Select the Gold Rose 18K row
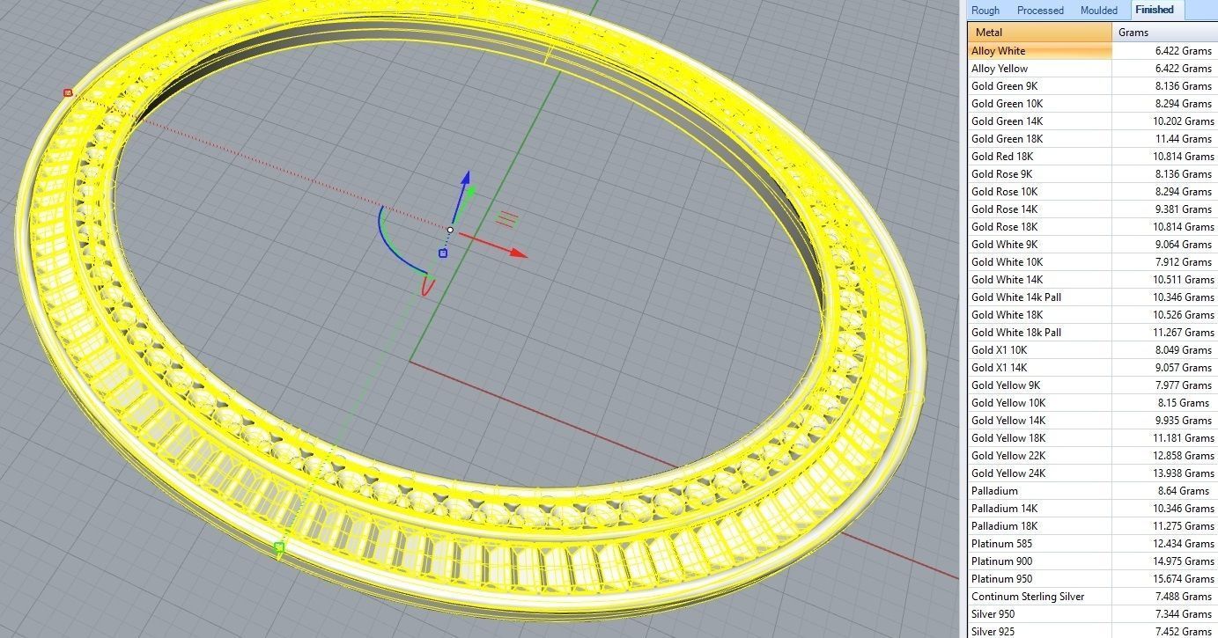The width and height of the screenshot is (1218, 638). pyautogui.click(x=1092, y=227)
